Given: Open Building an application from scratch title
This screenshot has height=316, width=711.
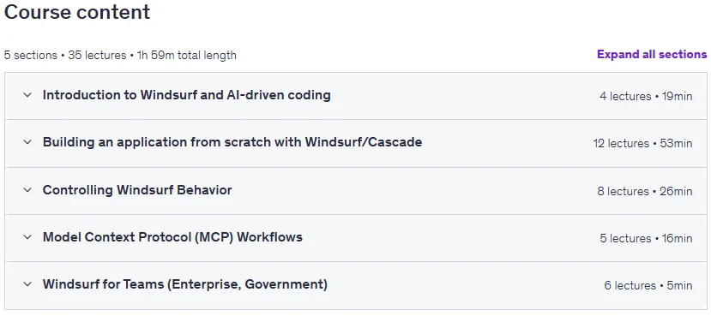Looking at the screenshot, I should pos(232,142).
